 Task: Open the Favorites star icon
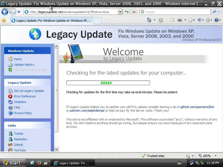click(4, 20)
